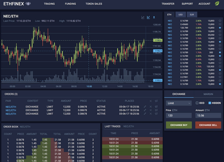Open the green leaf icon menu

(x=217, y=3)
